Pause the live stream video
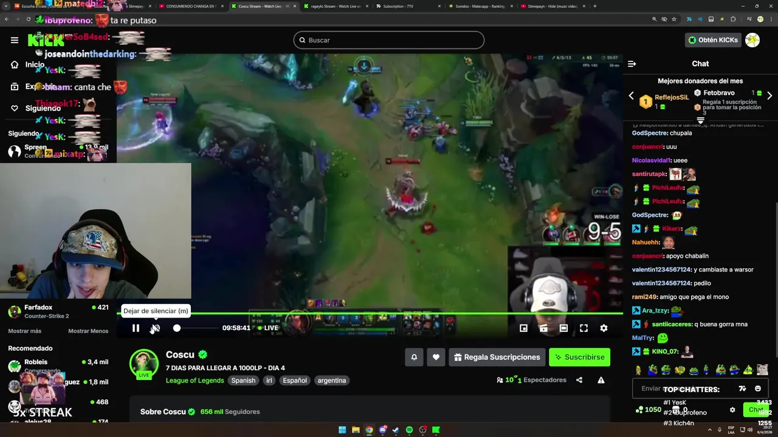Image resolution: width=778 pixels, height=437 pixels. [136, 328]
